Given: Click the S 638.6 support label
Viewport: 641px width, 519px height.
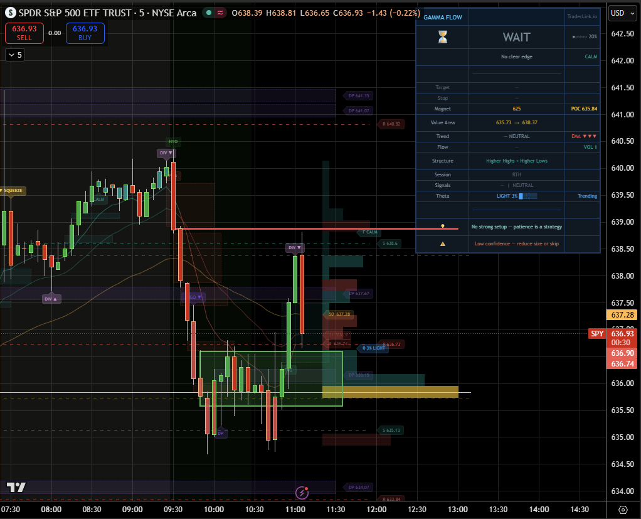Looking at the screenshot, I should coord(390,243).
